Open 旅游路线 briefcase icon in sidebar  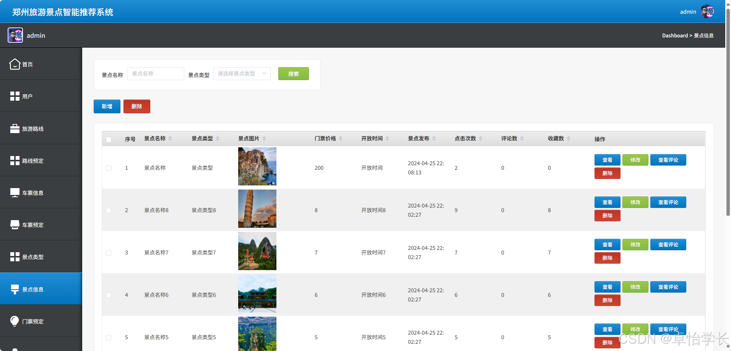pos(15,129)
